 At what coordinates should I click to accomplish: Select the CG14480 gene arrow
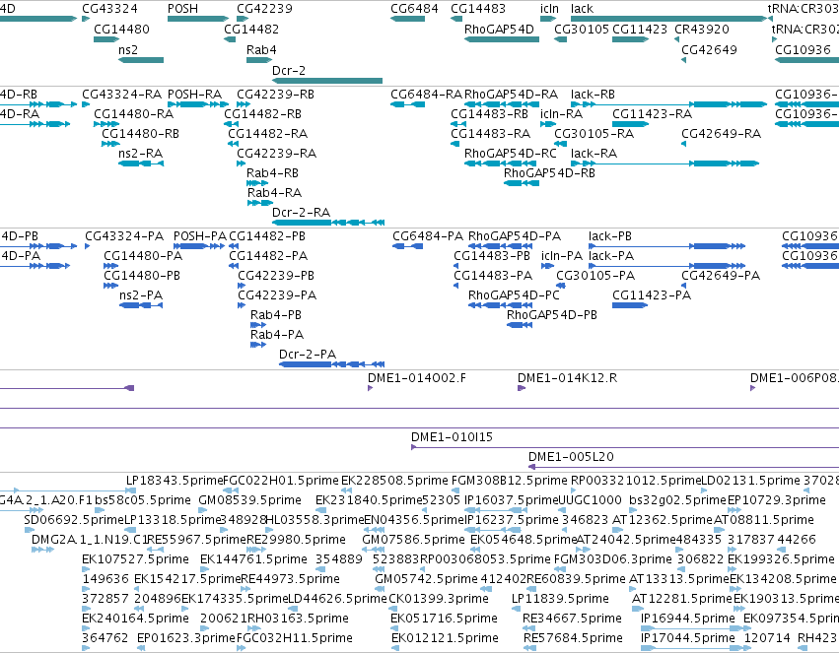coord(106,39)
